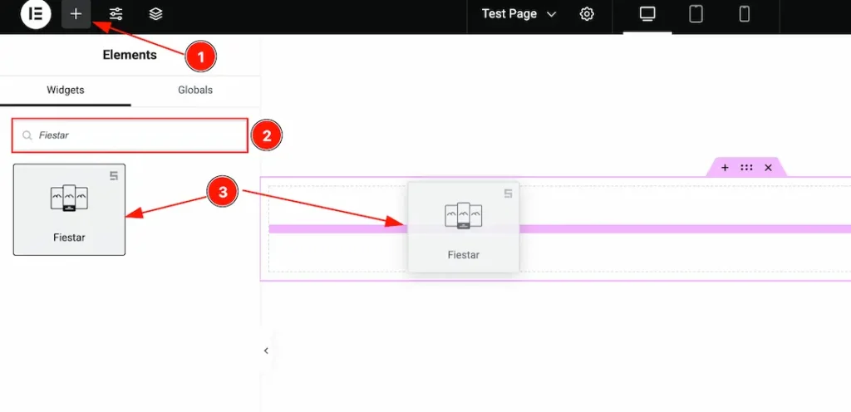Viewport: 851px width, 412px height.
Task: Click the pink drop indicator bar
Action: point(665,228)
